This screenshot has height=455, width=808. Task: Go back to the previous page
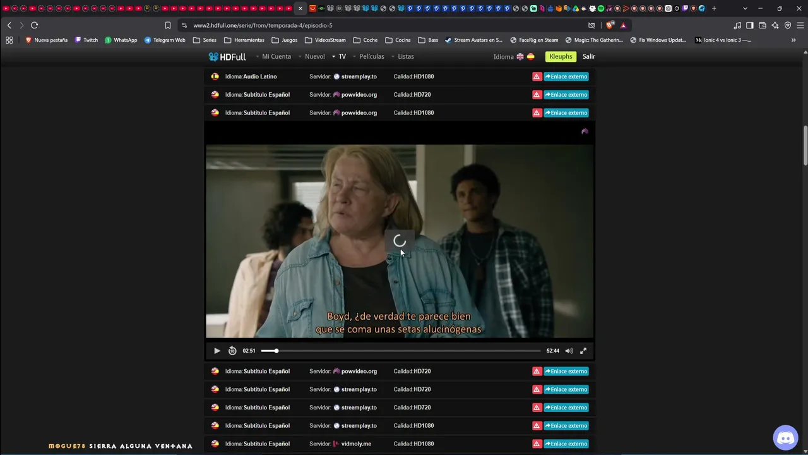9,25
